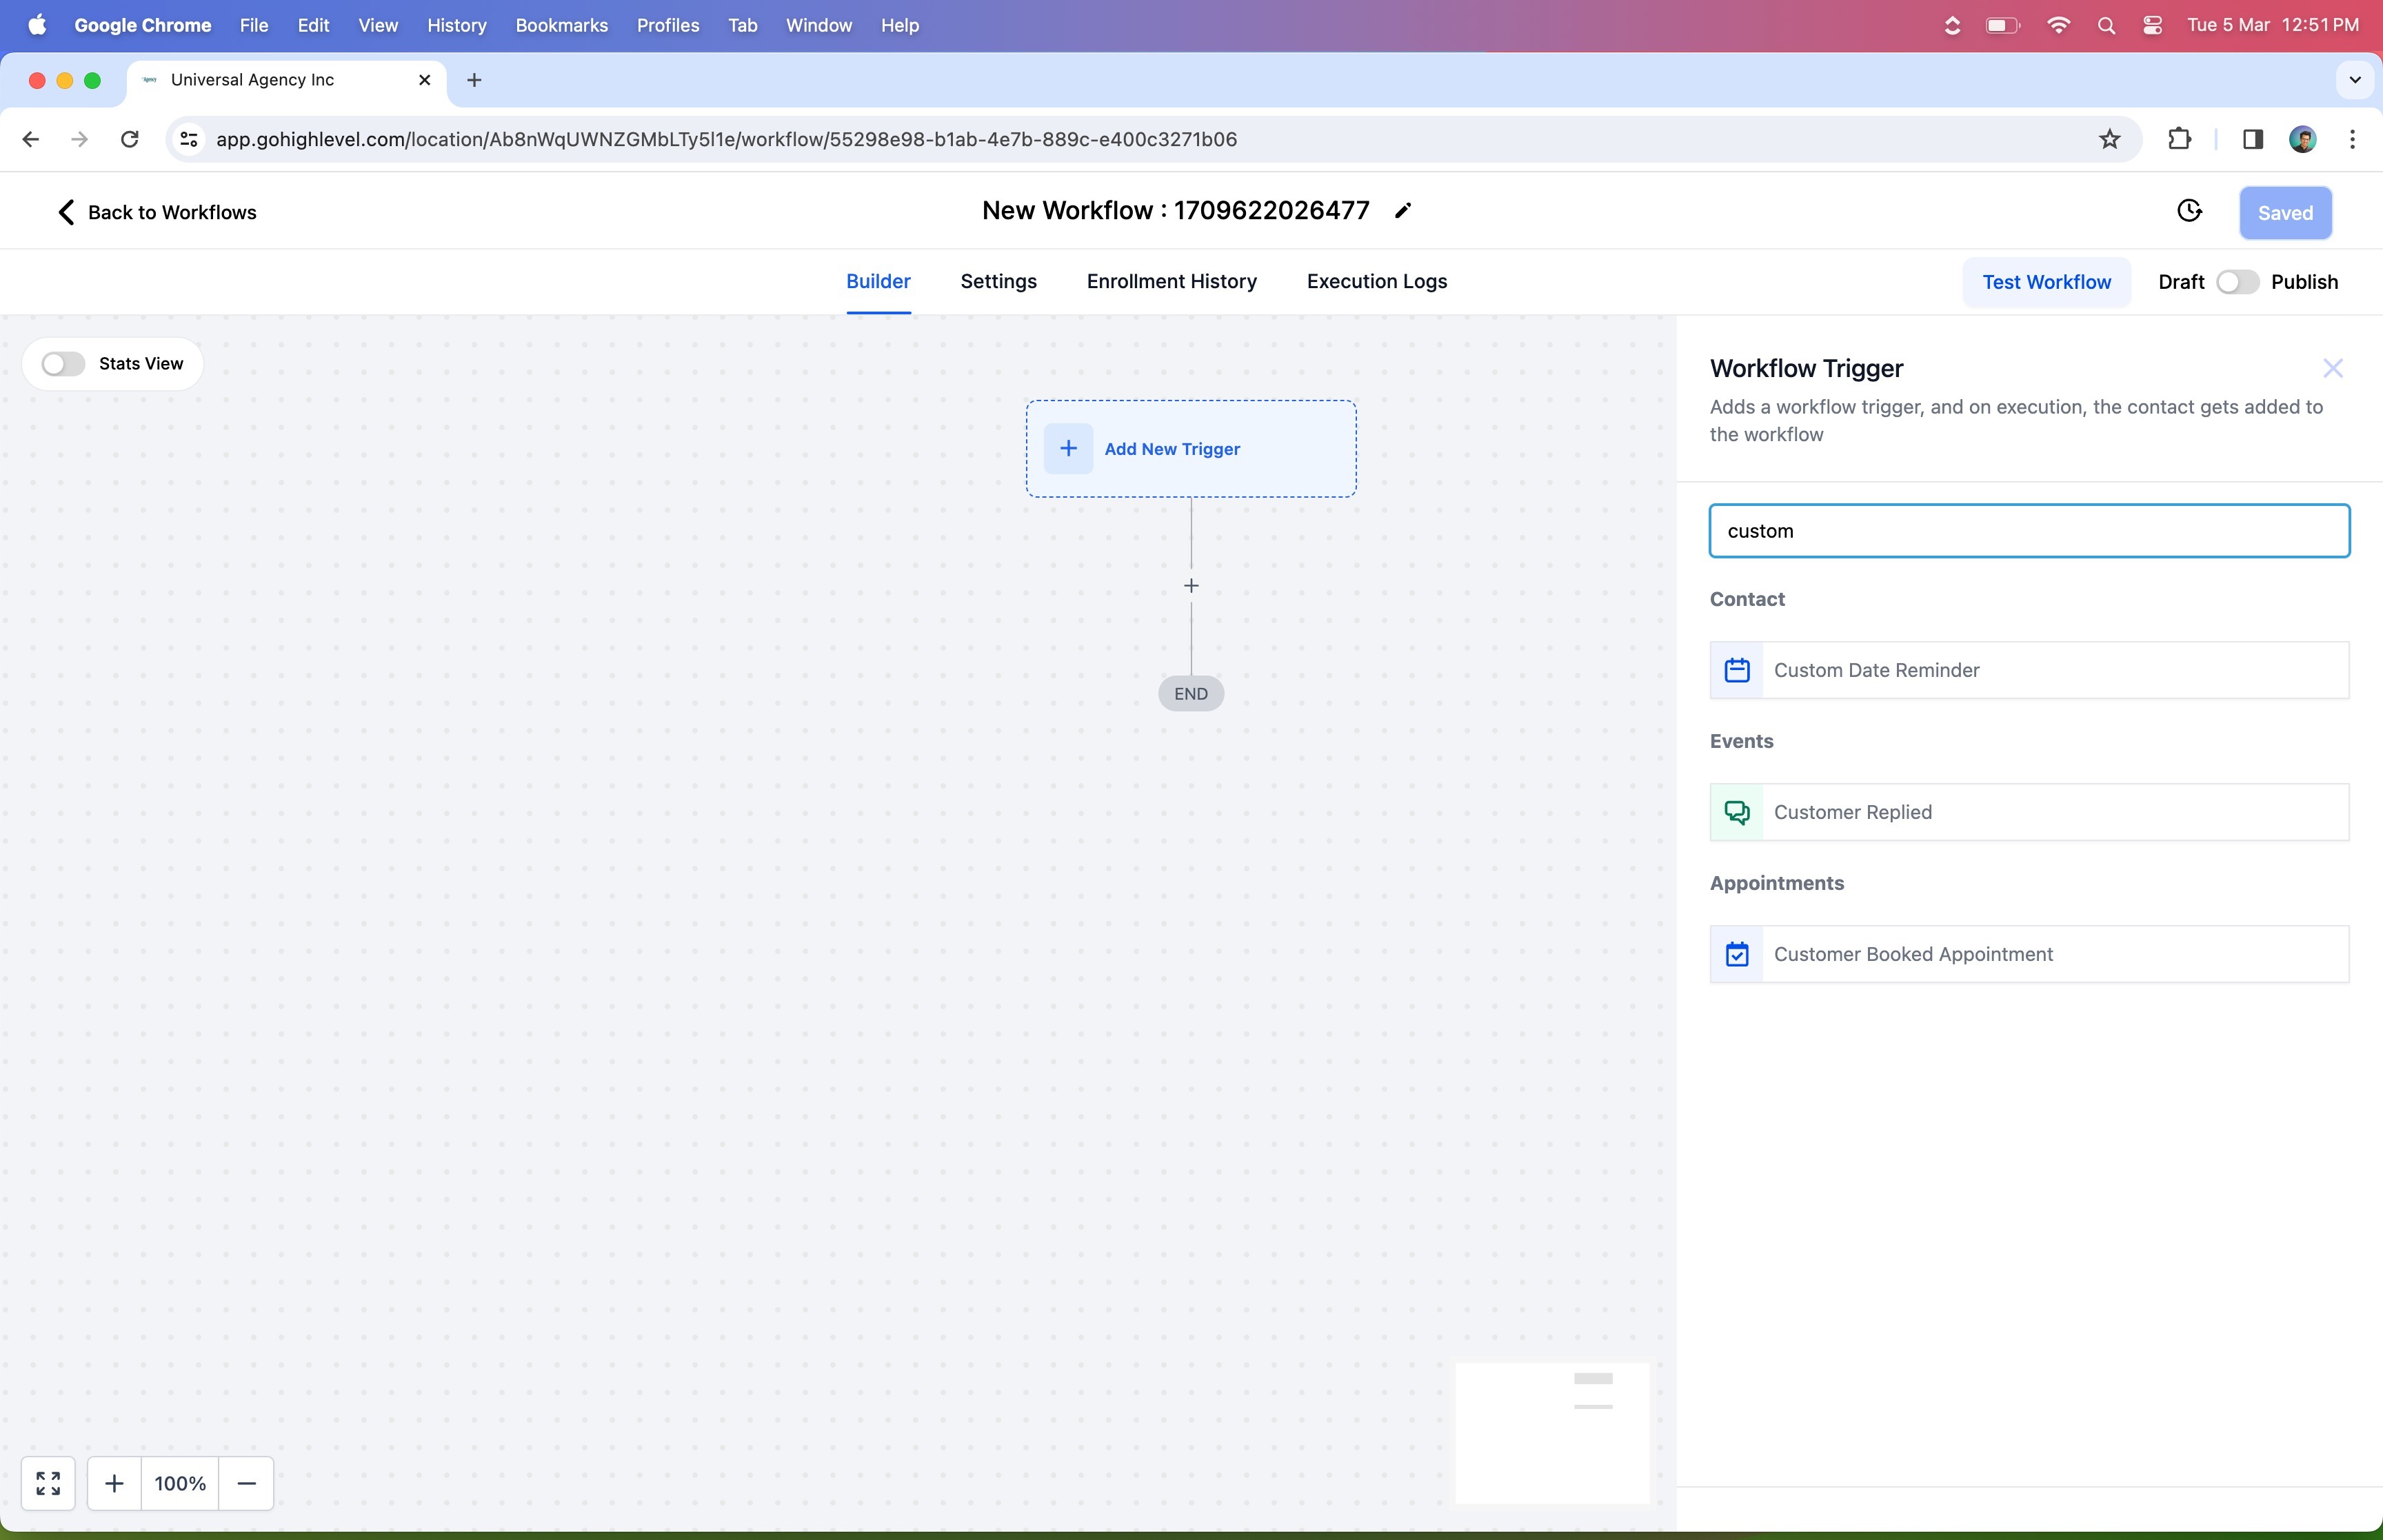Expand the Chrome tab search chevron
This screenshot has height=1540, width=2383.
pyautogui.click(x=2354, y=80)
